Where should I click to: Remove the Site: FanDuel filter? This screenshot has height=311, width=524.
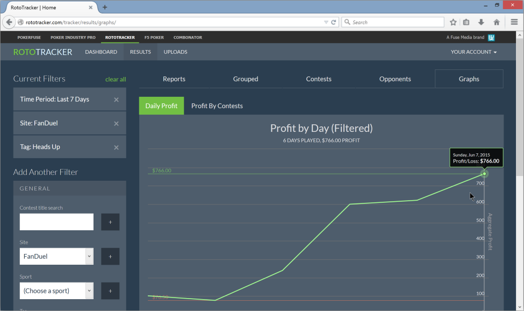[x=116, y=123]
